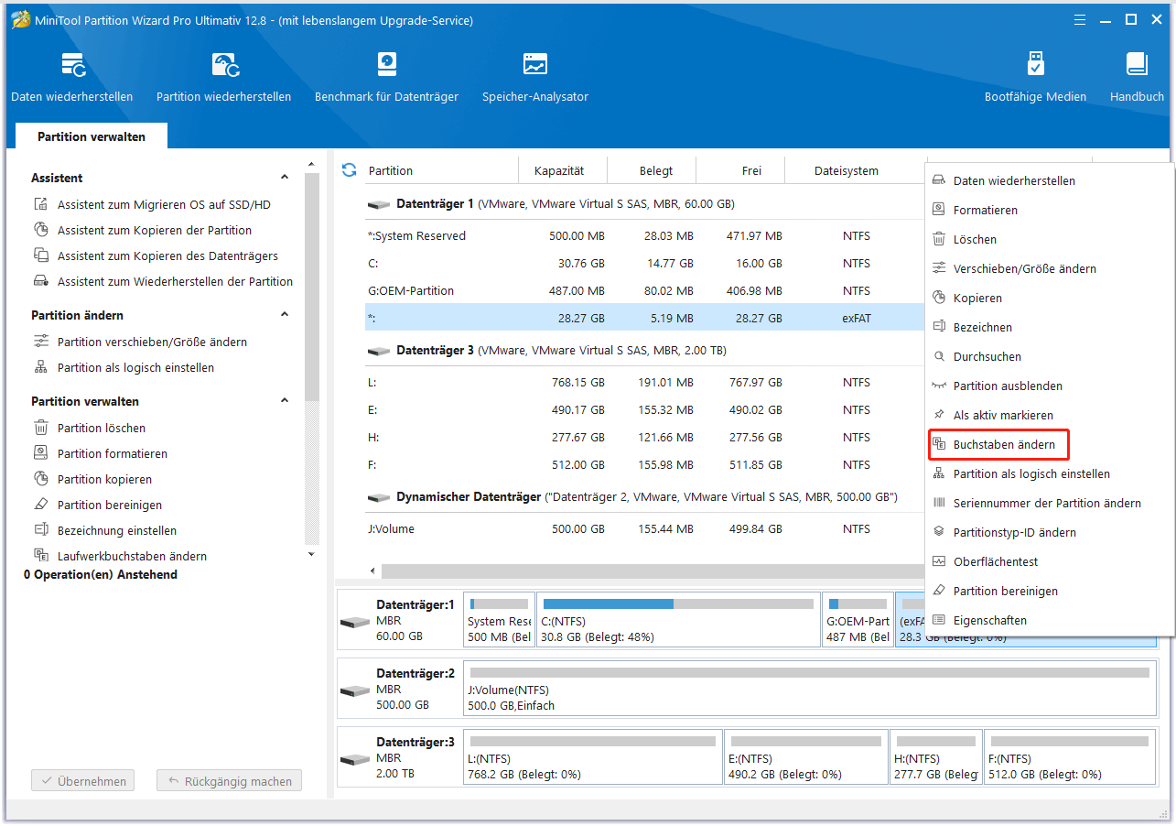Click Datenträger 3 header row in list
The height and width of the screenshot is (826, 1176).
point(644,351)
